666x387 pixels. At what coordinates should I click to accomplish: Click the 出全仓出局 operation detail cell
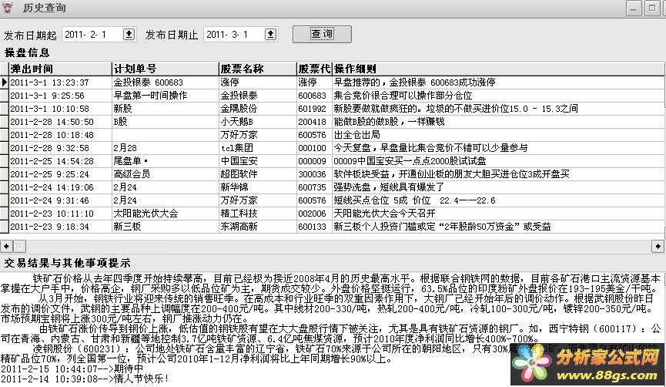[498, 135]
